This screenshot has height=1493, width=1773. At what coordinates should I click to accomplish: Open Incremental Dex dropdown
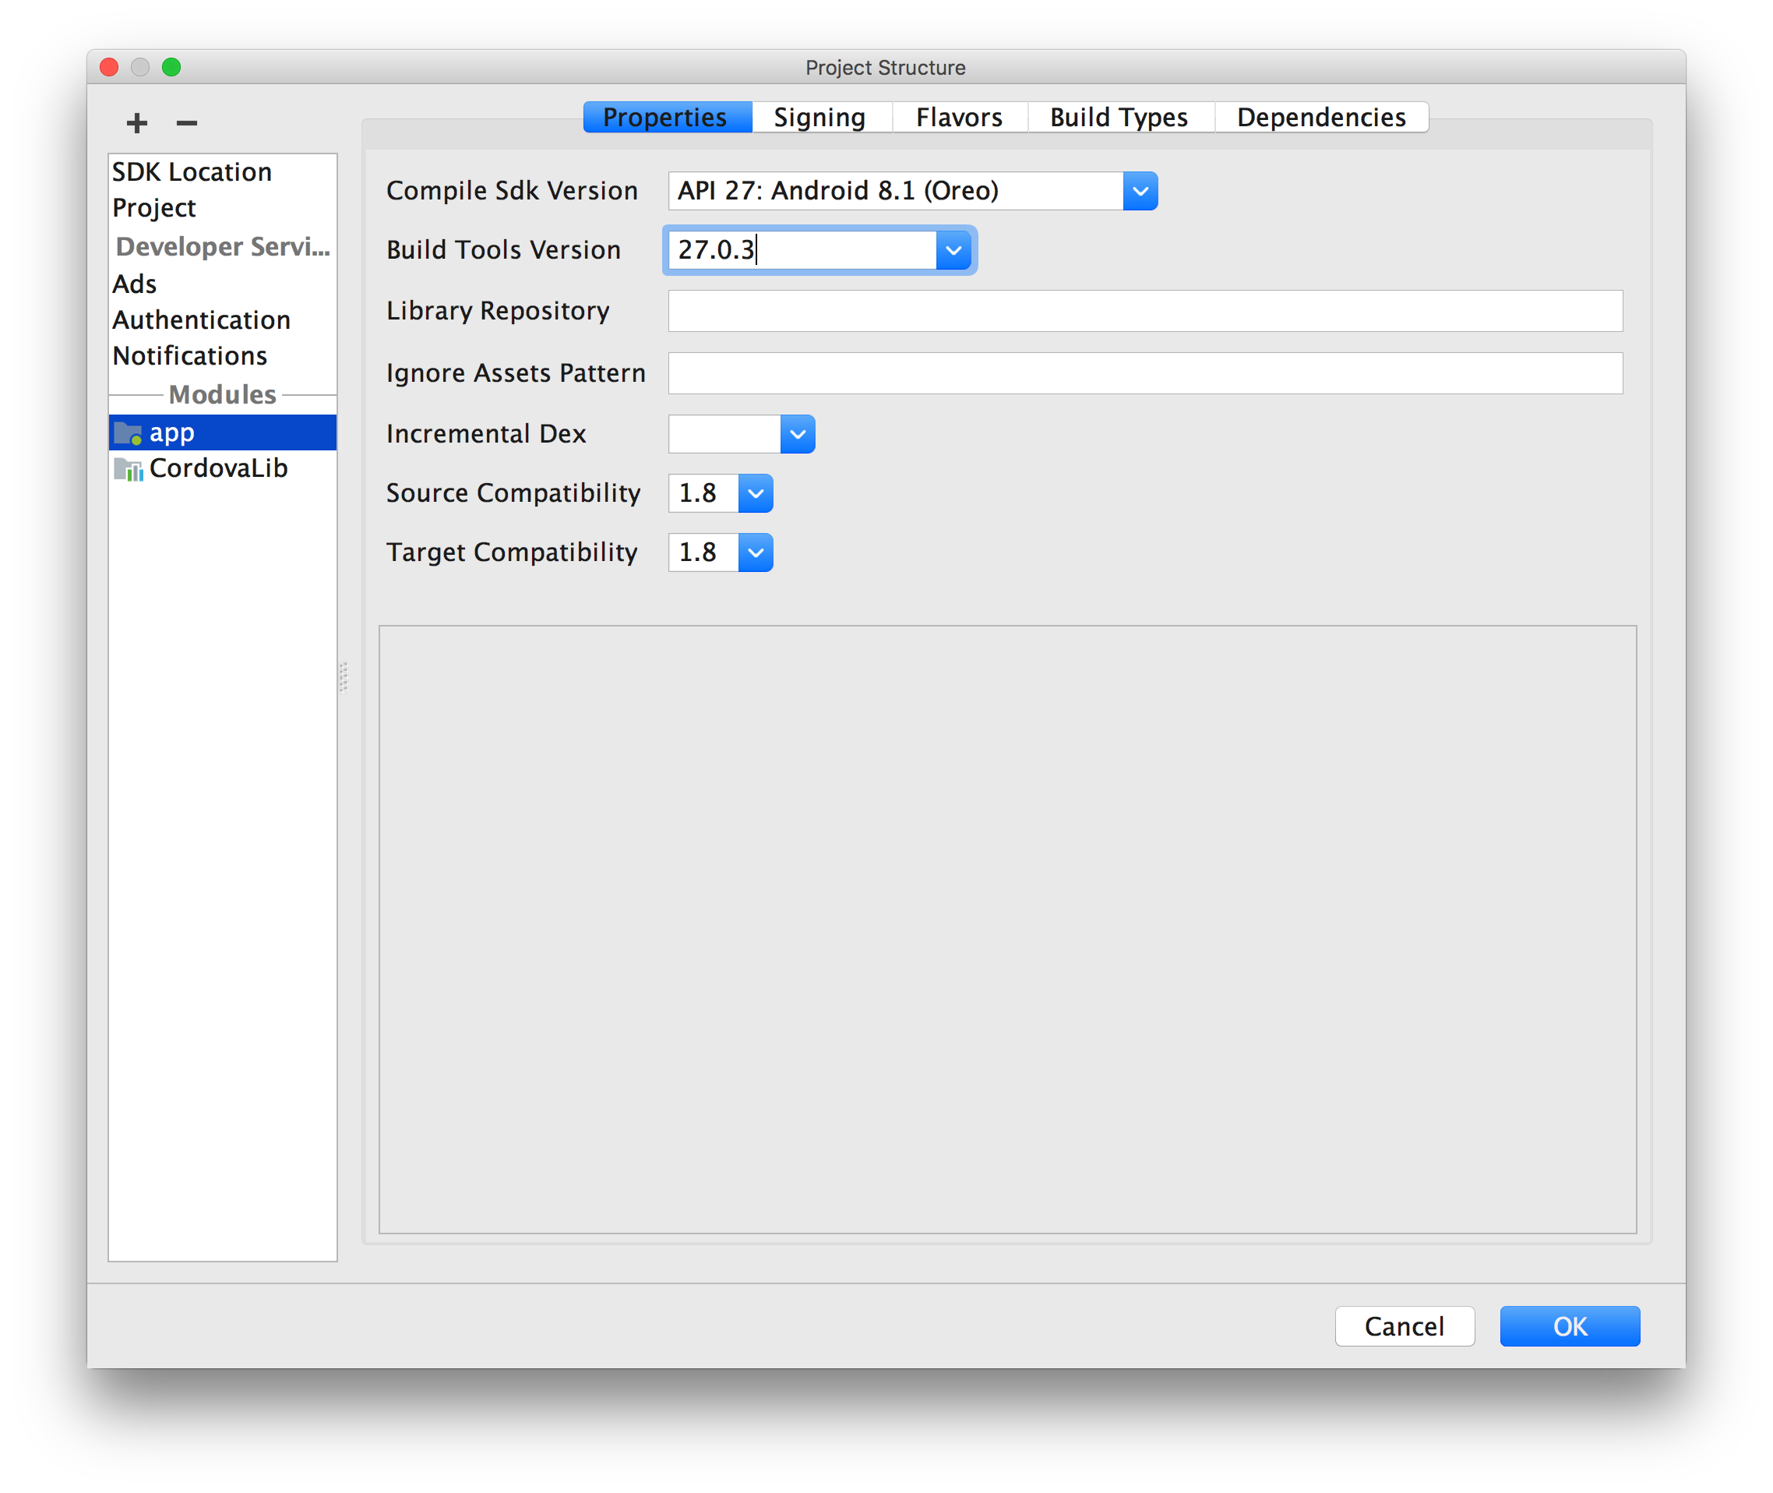click(797, 434)
